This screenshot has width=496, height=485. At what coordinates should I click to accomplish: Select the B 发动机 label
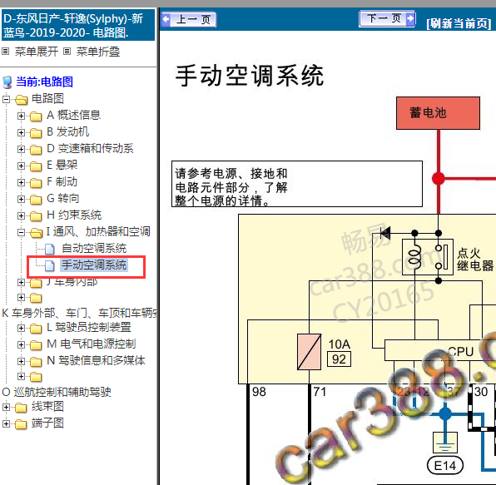click(67, 131)
